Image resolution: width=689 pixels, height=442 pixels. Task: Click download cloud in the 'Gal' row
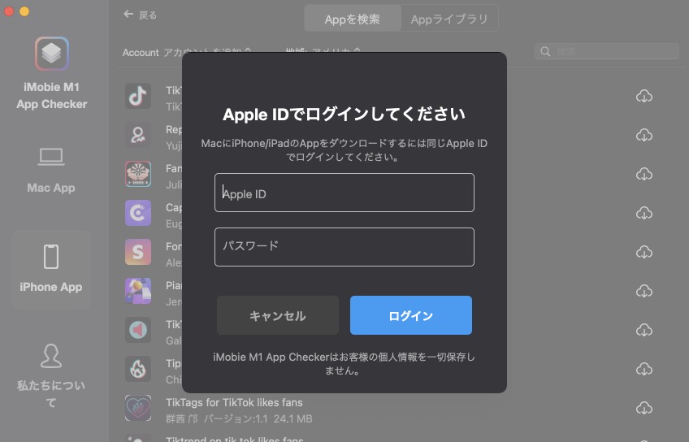(644, 331)
